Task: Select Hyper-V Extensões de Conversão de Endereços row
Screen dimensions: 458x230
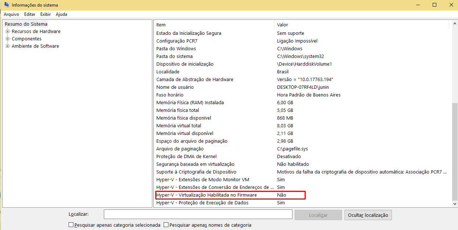Action: 301,187
